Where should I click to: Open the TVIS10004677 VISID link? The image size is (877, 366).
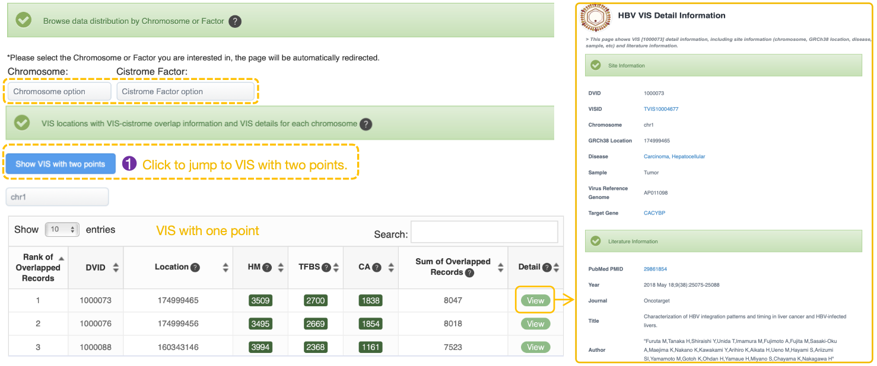point(660,109)
